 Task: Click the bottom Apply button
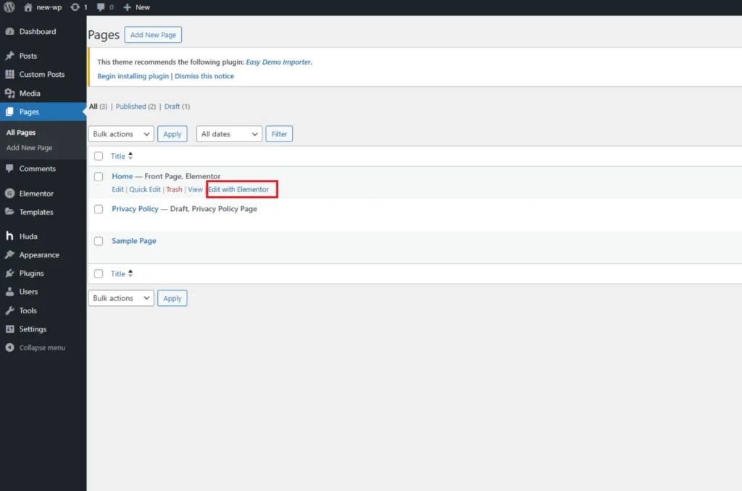[x=172, y=298]
